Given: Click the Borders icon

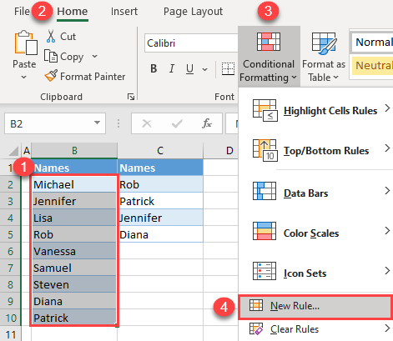Looking at the screenshot, I should coord(228,68).
